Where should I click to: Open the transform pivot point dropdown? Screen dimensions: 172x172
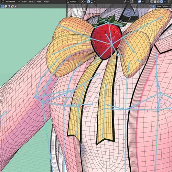[x=83, y=2]
